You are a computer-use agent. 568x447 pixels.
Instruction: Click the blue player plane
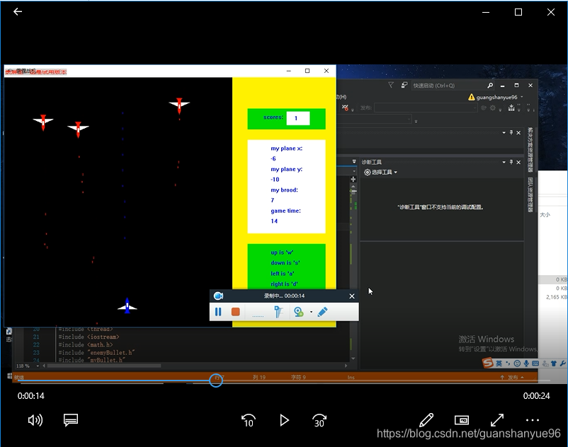coord(127,306)
